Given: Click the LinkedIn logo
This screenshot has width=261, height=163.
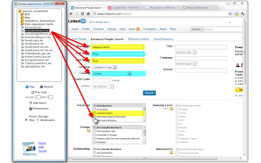Looking at the screenshot, I should point(78,21).
